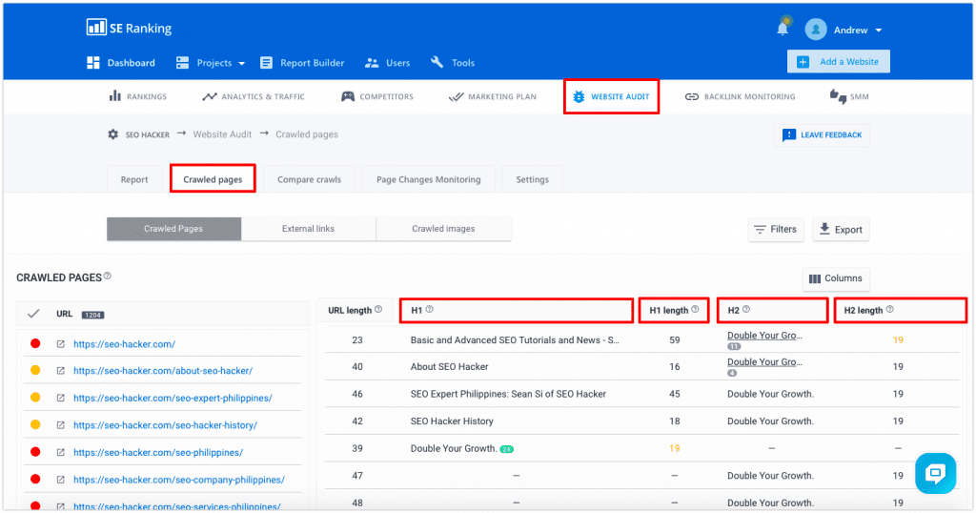
Task: Open the Columns selector
Action: tap(835, 278)
